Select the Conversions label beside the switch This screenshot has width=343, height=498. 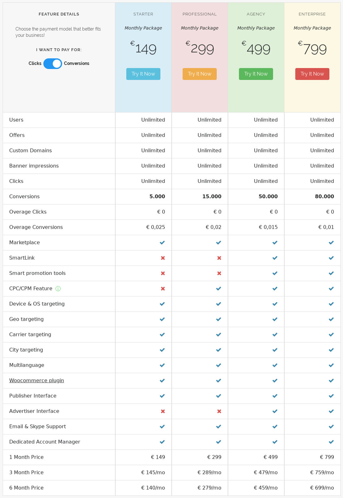point(77,63)
